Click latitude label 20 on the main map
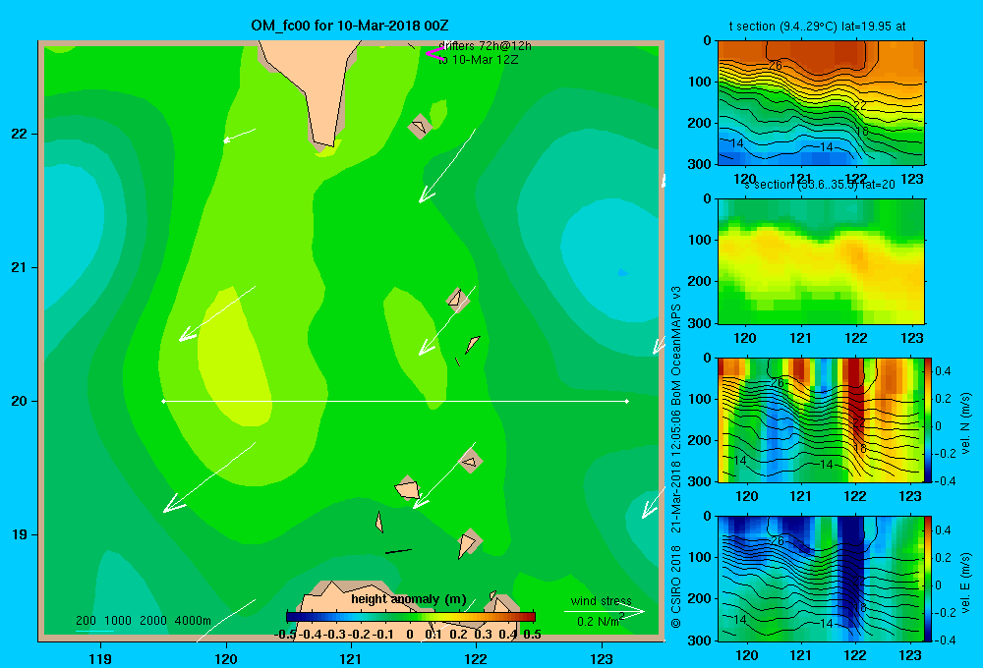 coord(20,401)
